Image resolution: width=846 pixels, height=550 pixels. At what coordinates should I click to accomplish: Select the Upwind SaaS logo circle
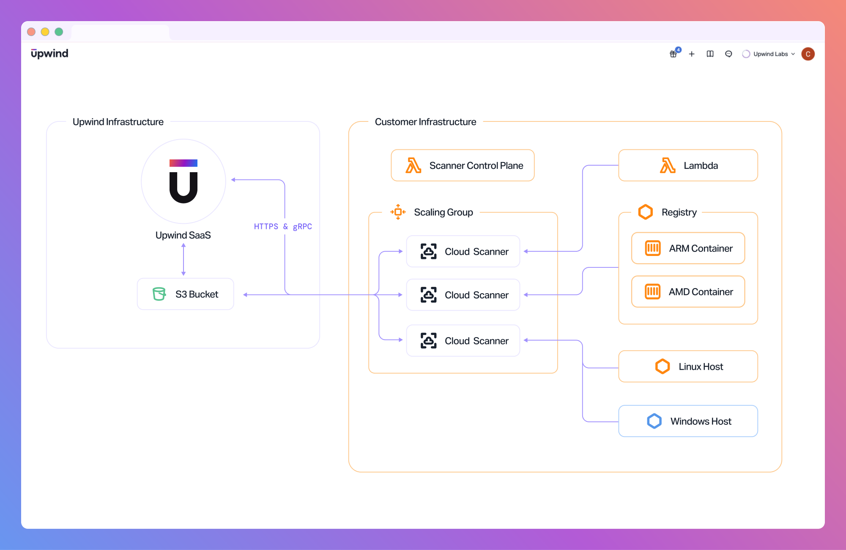point(183,181)
